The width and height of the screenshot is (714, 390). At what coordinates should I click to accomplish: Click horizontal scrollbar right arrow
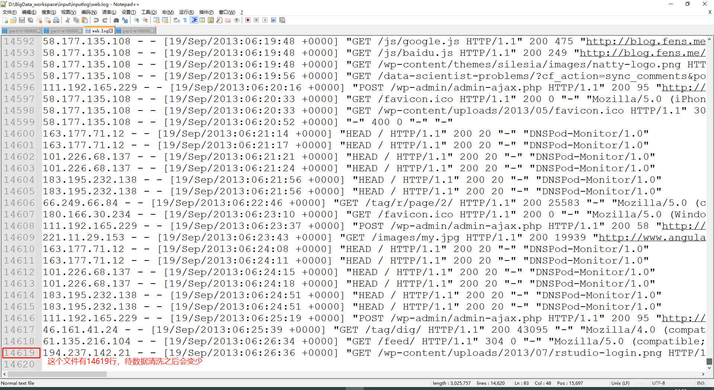pos(703,374)
